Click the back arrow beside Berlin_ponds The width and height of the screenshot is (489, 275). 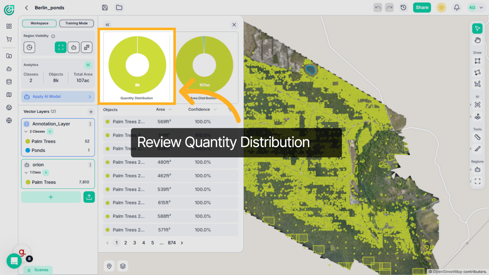[26, 8]
